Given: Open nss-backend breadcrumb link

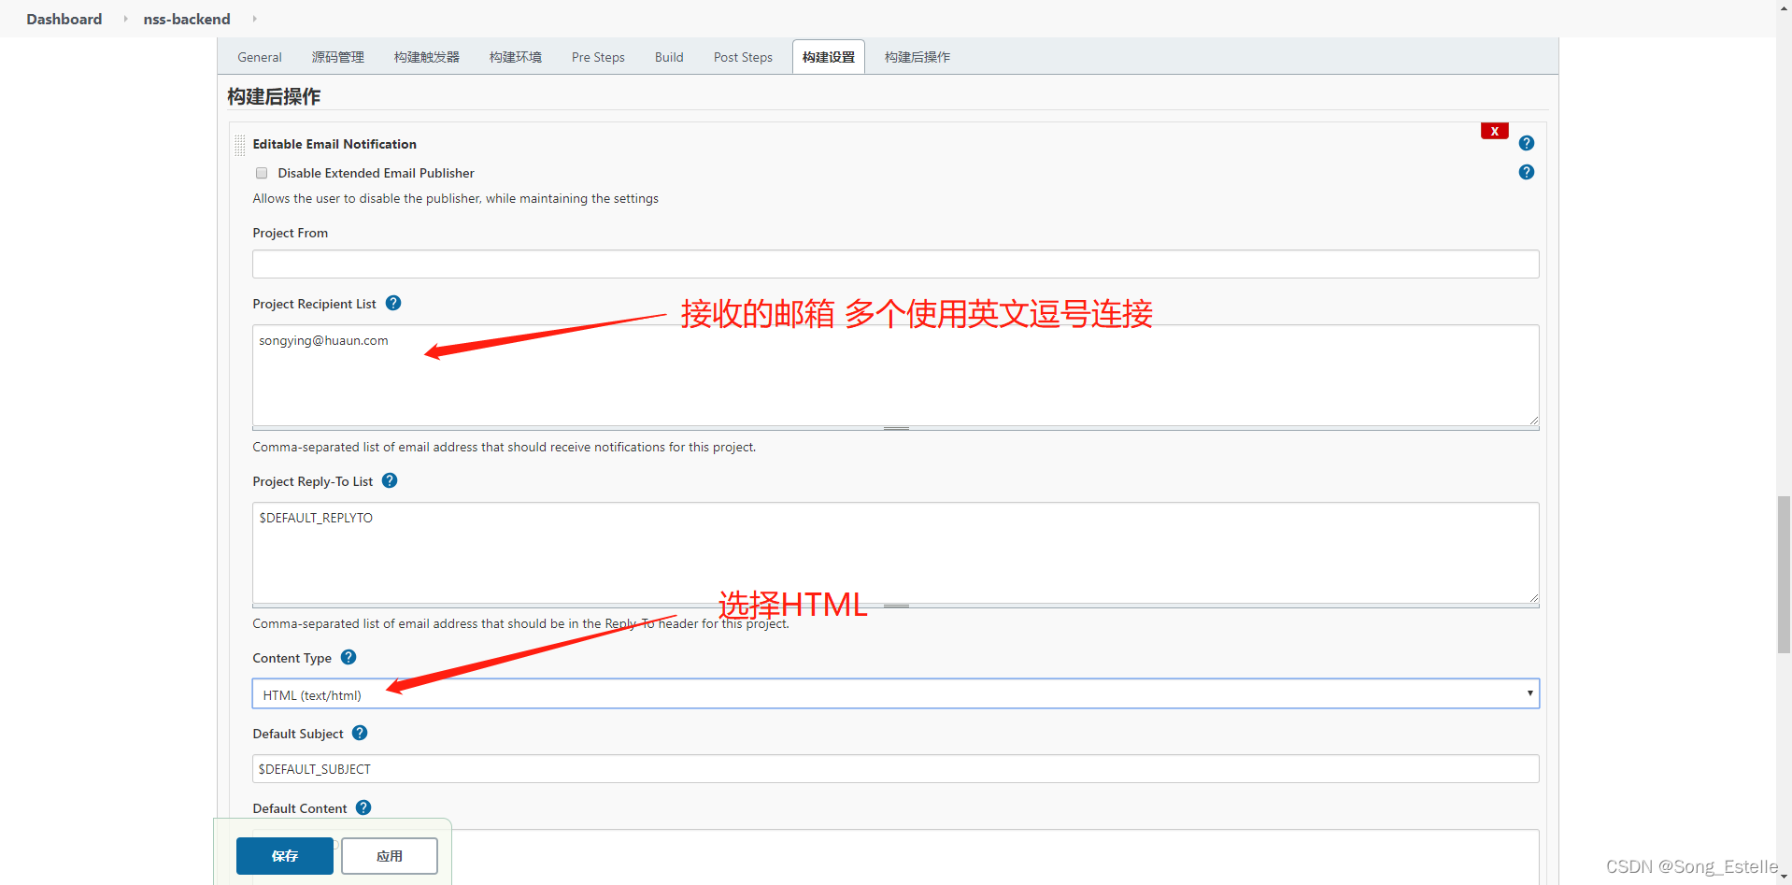Looking at the screenshot, I should click(x=187, y=19).
